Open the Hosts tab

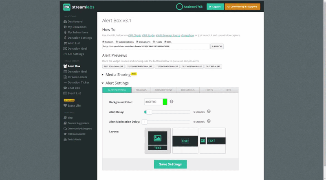click(x=209, y=90)
